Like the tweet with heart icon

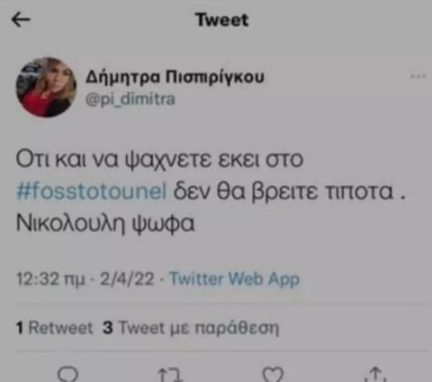(x=272, y=375)
